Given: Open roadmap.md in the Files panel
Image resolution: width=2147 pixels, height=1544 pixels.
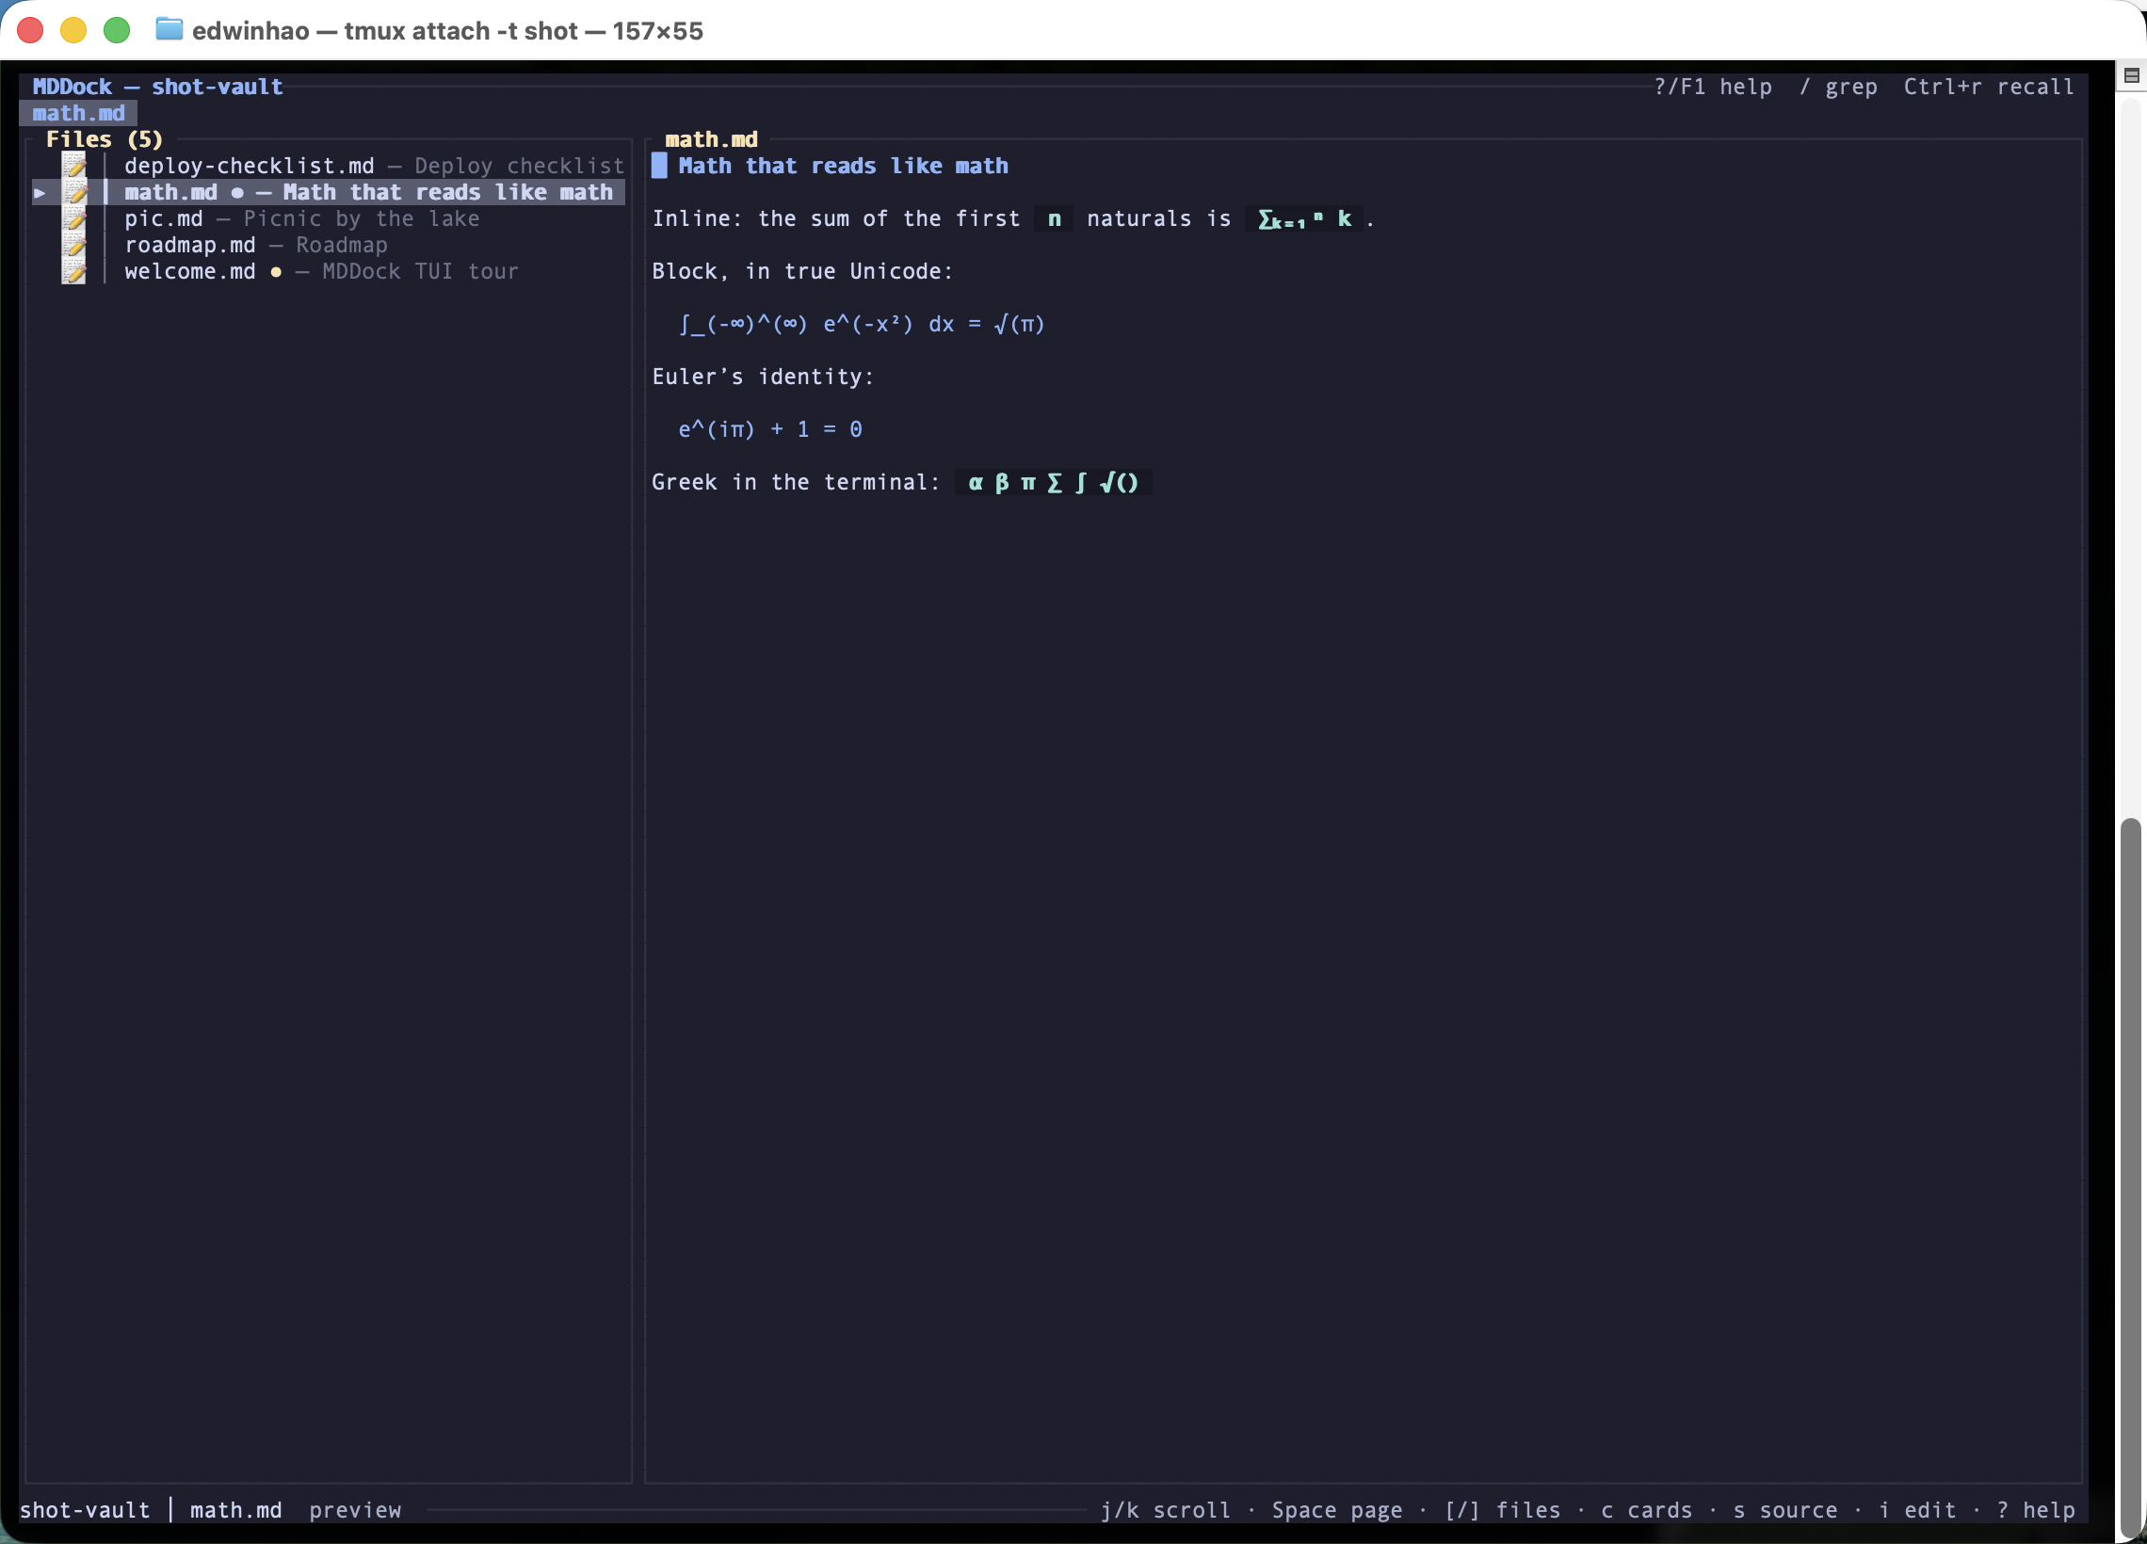Looking at the screenshot, I should (x=255, y=245).
